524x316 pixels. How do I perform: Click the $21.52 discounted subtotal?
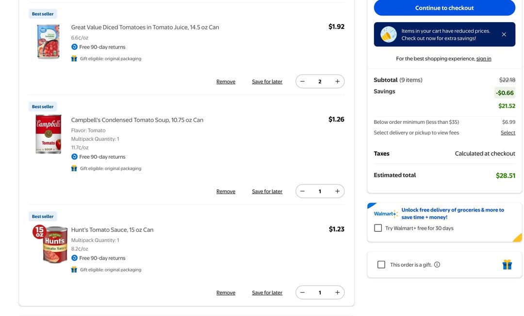point(507,106)
